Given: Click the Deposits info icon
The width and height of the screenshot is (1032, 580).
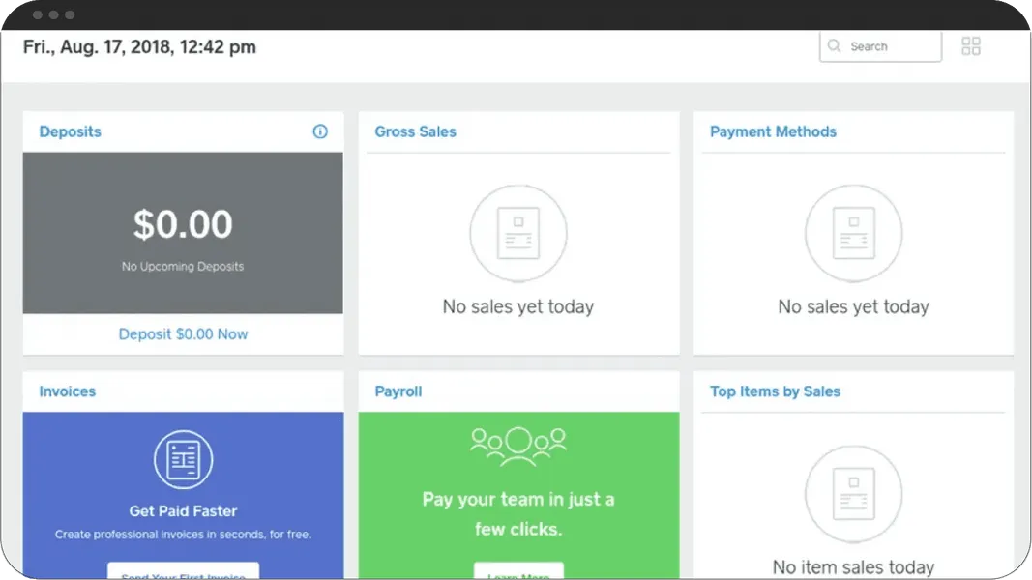Looking at the screenshot, I should pyautogui.click(x=319, y=131).
